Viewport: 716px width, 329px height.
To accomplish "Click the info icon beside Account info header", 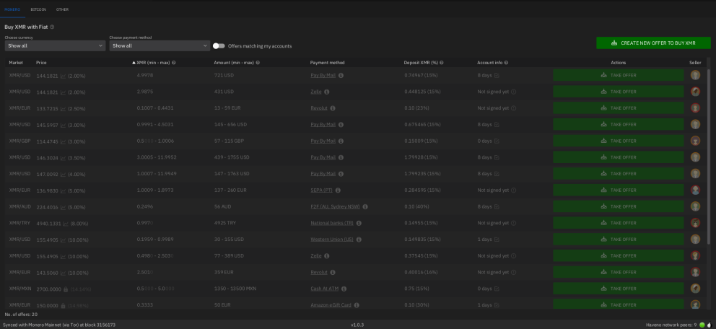I will tap(507, 63).
